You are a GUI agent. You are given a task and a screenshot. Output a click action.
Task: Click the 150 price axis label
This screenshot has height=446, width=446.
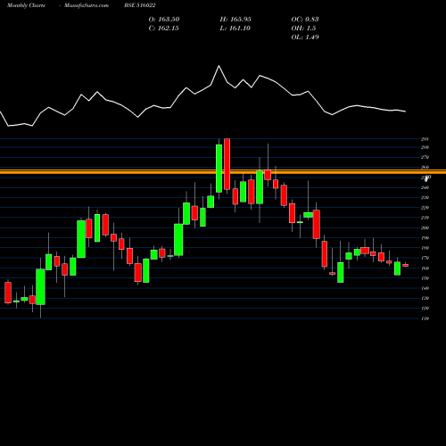(x=425, y=278)
